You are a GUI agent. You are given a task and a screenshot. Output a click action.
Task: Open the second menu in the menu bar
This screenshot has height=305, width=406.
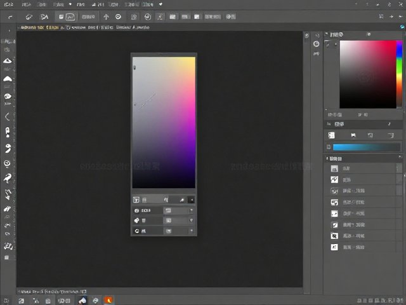coord(27,4)
